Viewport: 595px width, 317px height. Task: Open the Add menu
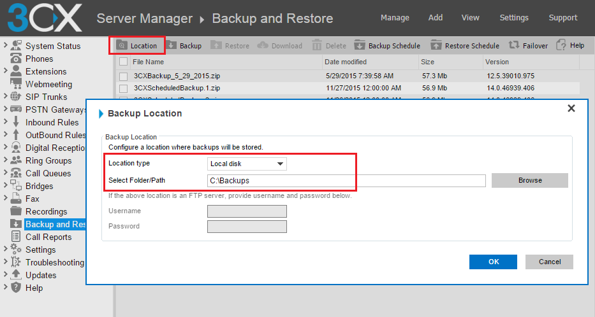pyautogui.click(x=435, y=18)
